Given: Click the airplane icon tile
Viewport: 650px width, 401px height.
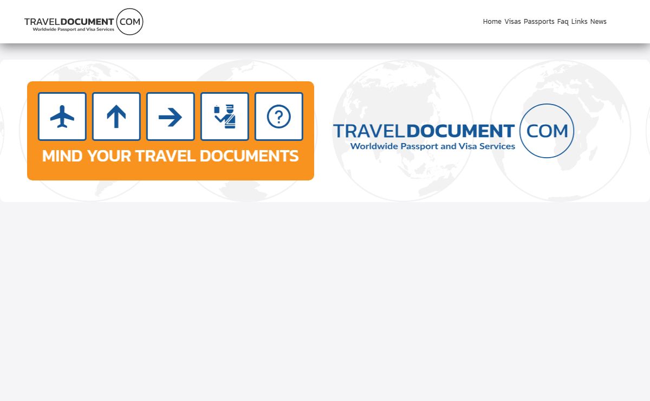Looking at the screenshot, I should [x=62, y=117].
